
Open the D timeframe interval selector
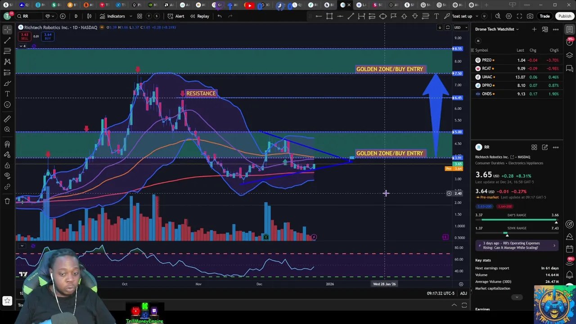pos(76,16)
